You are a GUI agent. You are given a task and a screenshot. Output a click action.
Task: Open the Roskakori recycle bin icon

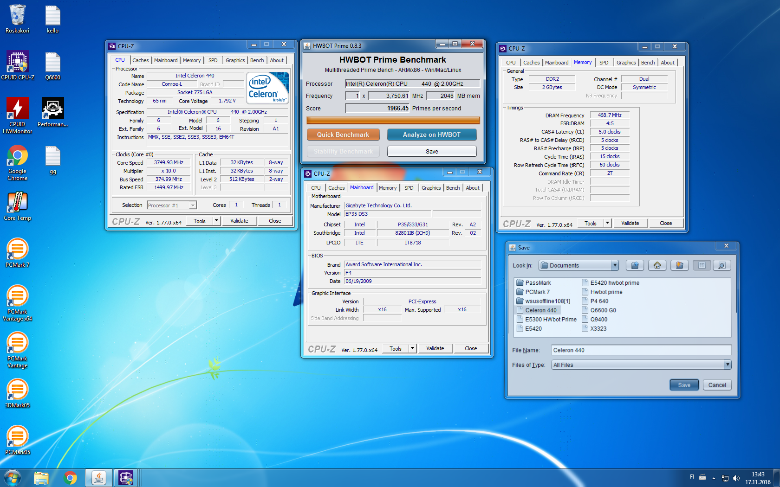17,19
